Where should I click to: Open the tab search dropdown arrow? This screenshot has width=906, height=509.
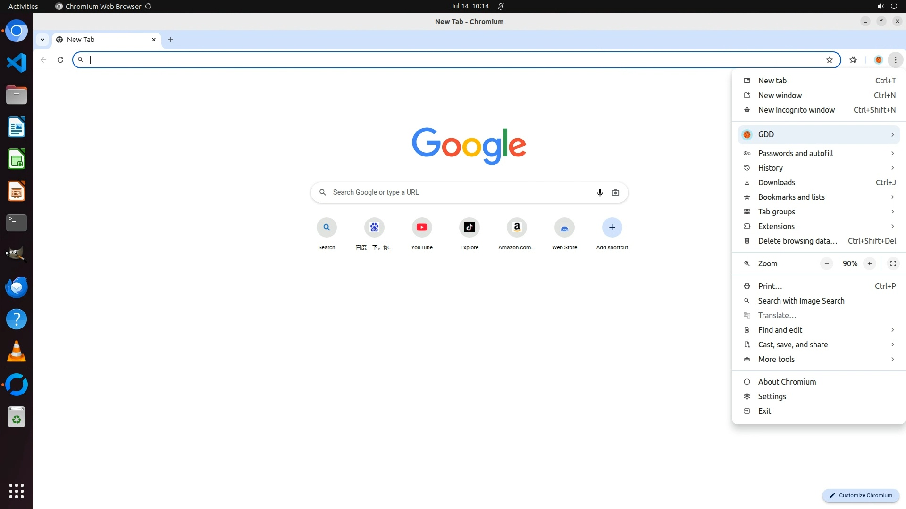(42, 40)
